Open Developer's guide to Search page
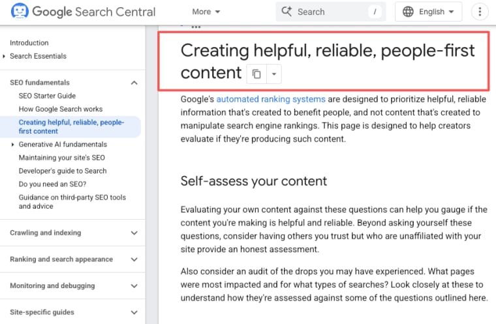The width and height of the screenshot is (496, 324). (63, 171)
